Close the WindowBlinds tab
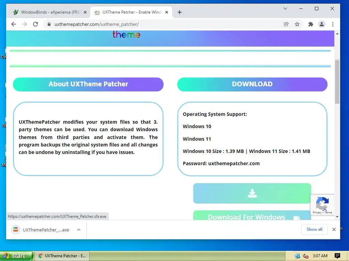Viewport: 349px width, 261px height. tap(85, 12)
